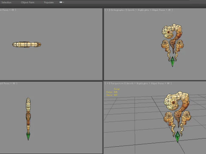Open the shading label in the top-left viewport
Image resolution: width=206 pixels, height=154 pixels.
7,10
